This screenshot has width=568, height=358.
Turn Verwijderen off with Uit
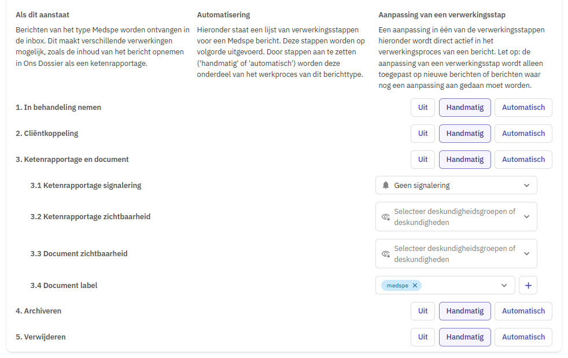423,337
